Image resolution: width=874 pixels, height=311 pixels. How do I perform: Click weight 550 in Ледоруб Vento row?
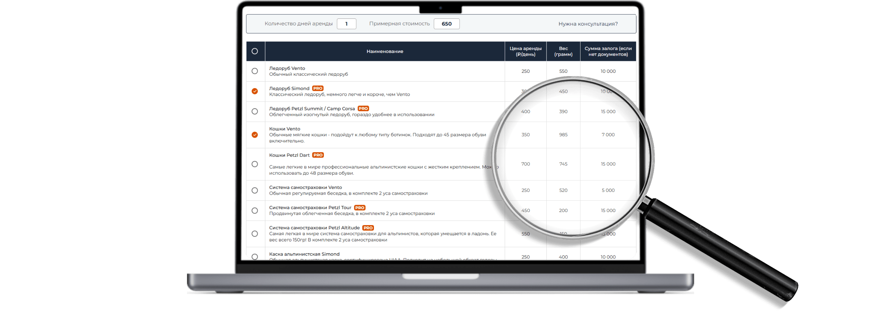563,71
